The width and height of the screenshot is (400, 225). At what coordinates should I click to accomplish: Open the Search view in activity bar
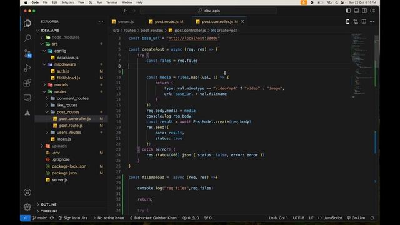[x=27, y=38]
